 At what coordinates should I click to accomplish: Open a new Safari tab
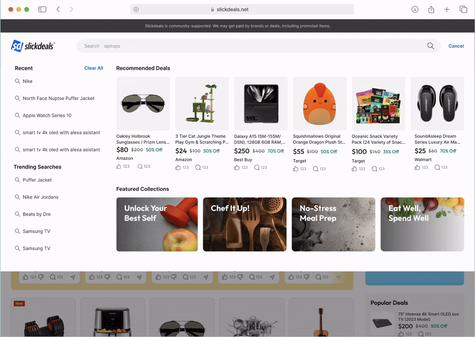point(447,9)
